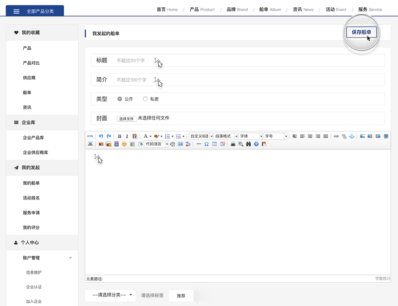Image resolution: width=398 pixels, height=306 pixels.
Task: Open search and replace with binoculars icon
Action: 248,144
